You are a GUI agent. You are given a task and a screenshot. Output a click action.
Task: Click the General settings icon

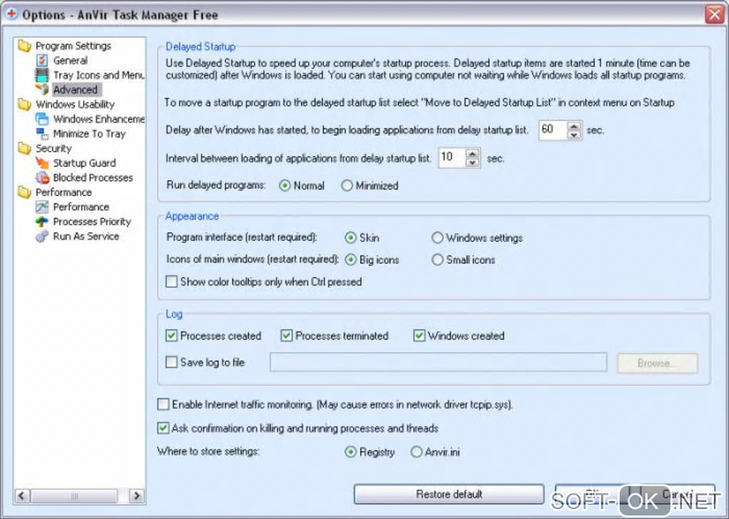point(42,60)
